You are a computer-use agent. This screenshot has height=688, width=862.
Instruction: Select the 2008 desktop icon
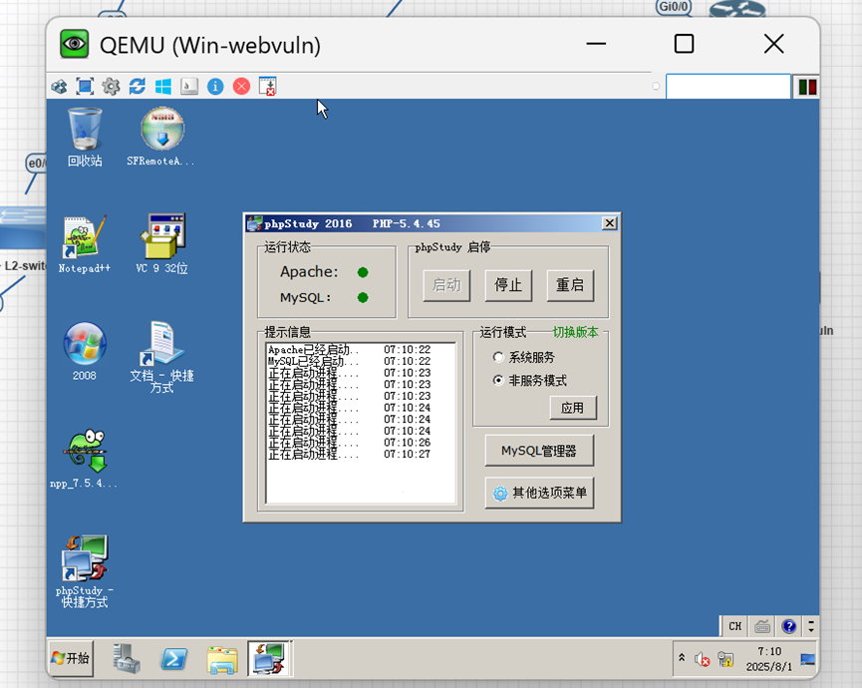(x=84, y=352)
